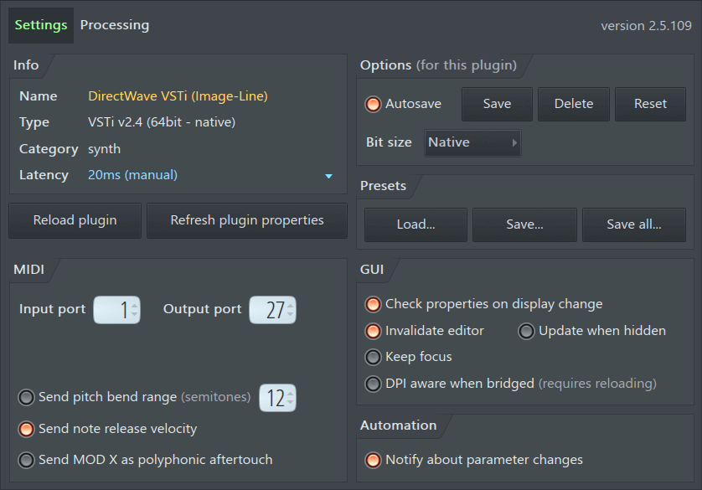
Task: Switch to the Processing tab
Action: (115, 25)
